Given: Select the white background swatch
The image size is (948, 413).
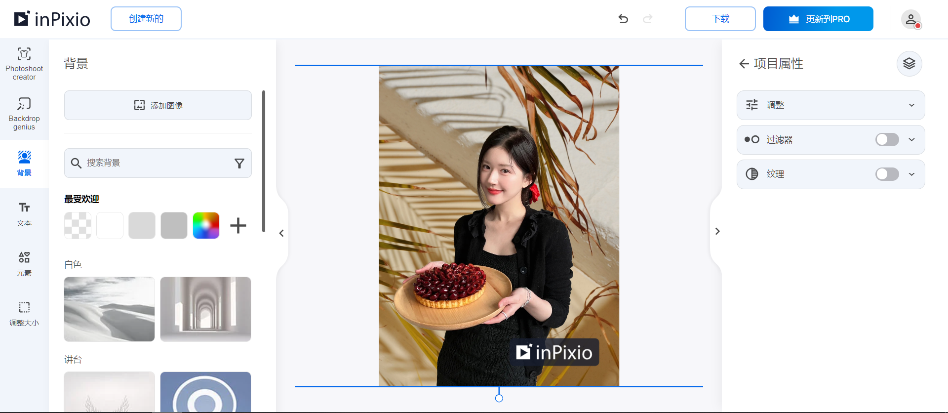Looking at the screenshot, I should [x=110, y=226].
